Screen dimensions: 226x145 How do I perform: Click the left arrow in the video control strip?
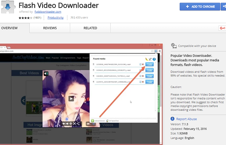tap(64, 124)
